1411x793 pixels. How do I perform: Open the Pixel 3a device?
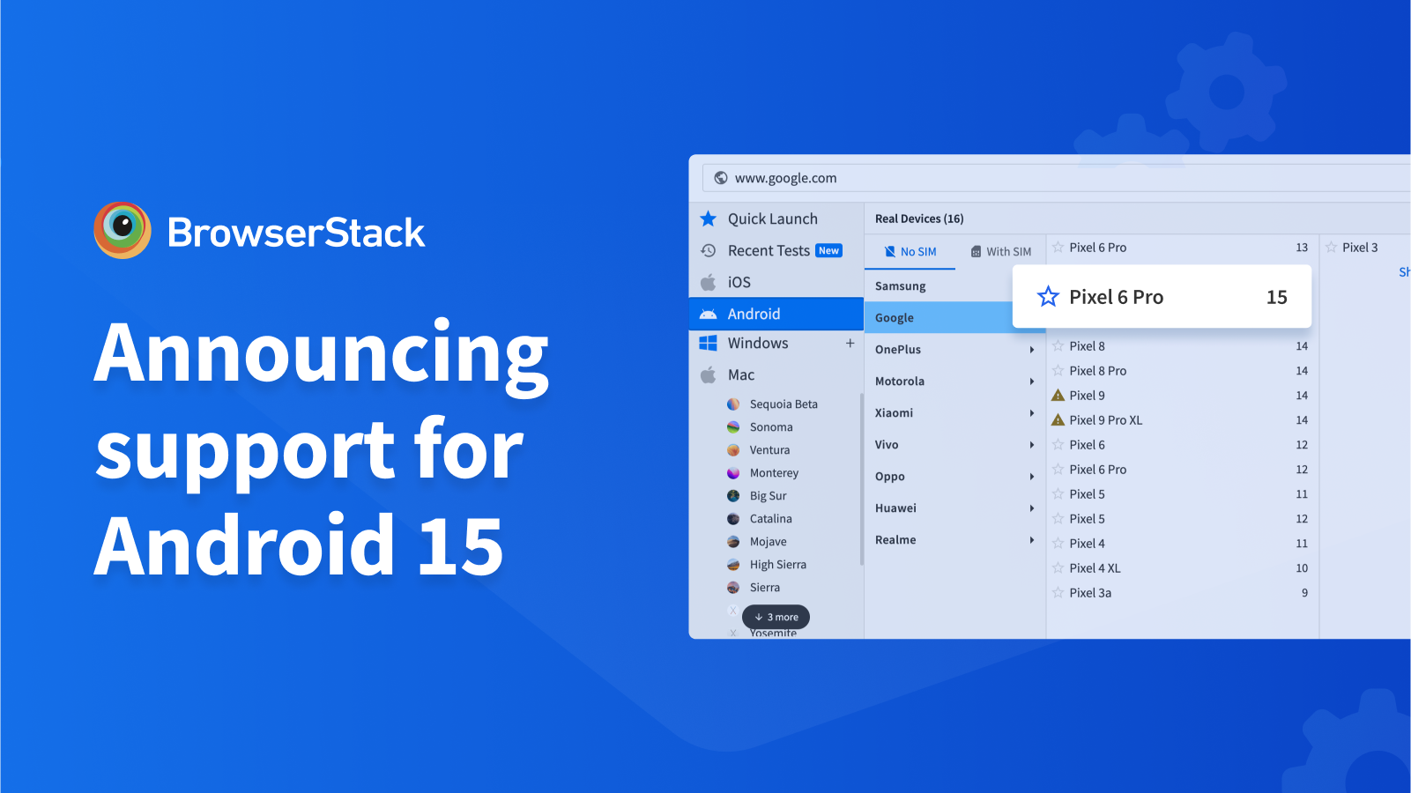coord(1090,593)
